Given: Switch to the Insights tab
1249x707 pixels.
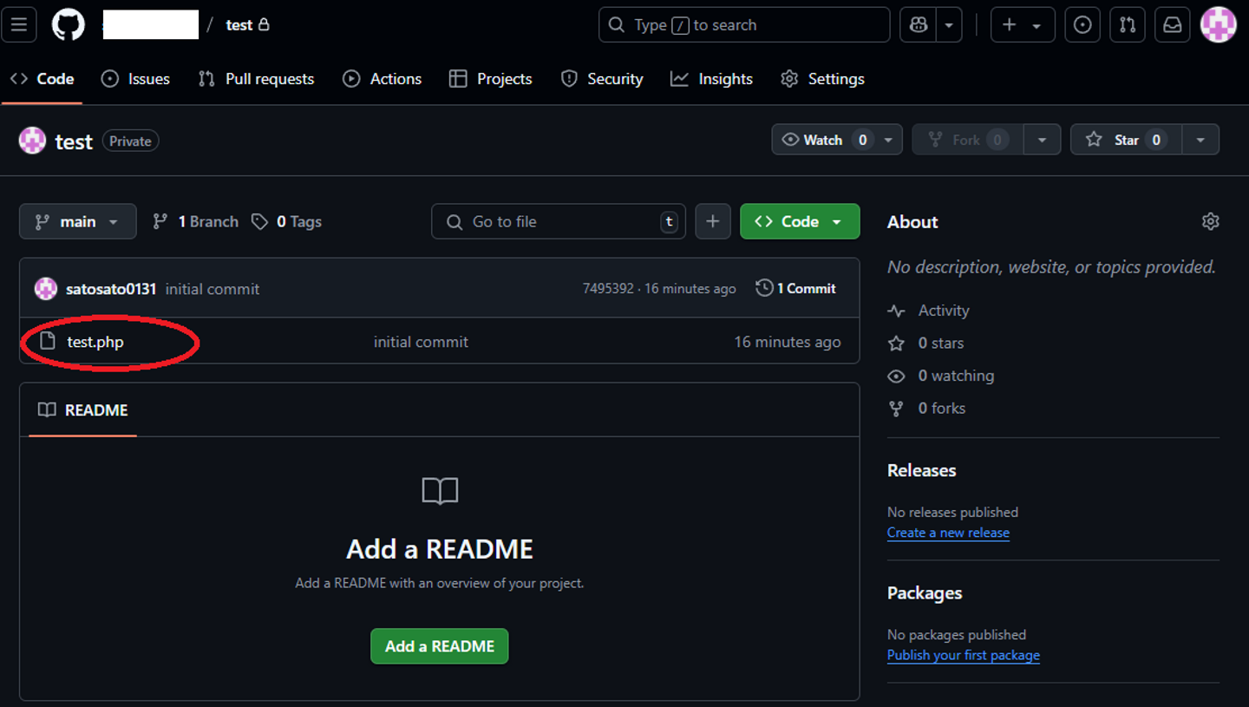Looking at the screenshot, I should click(x=711, y=79).
